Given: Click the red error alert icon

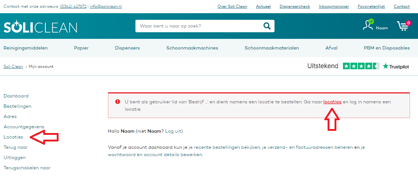Looking at the screenshot, I should point(117,102).
